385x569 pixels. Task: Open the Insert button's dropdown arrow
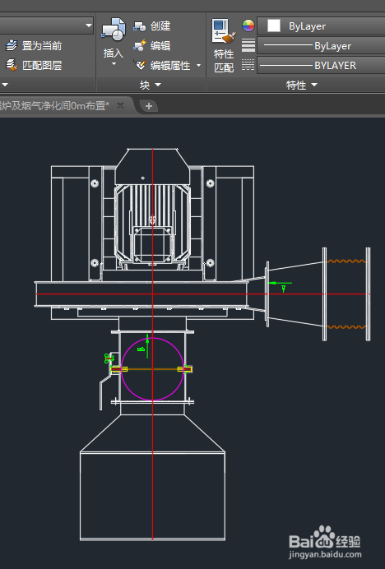pyautogui.click(x=114, y=64)
